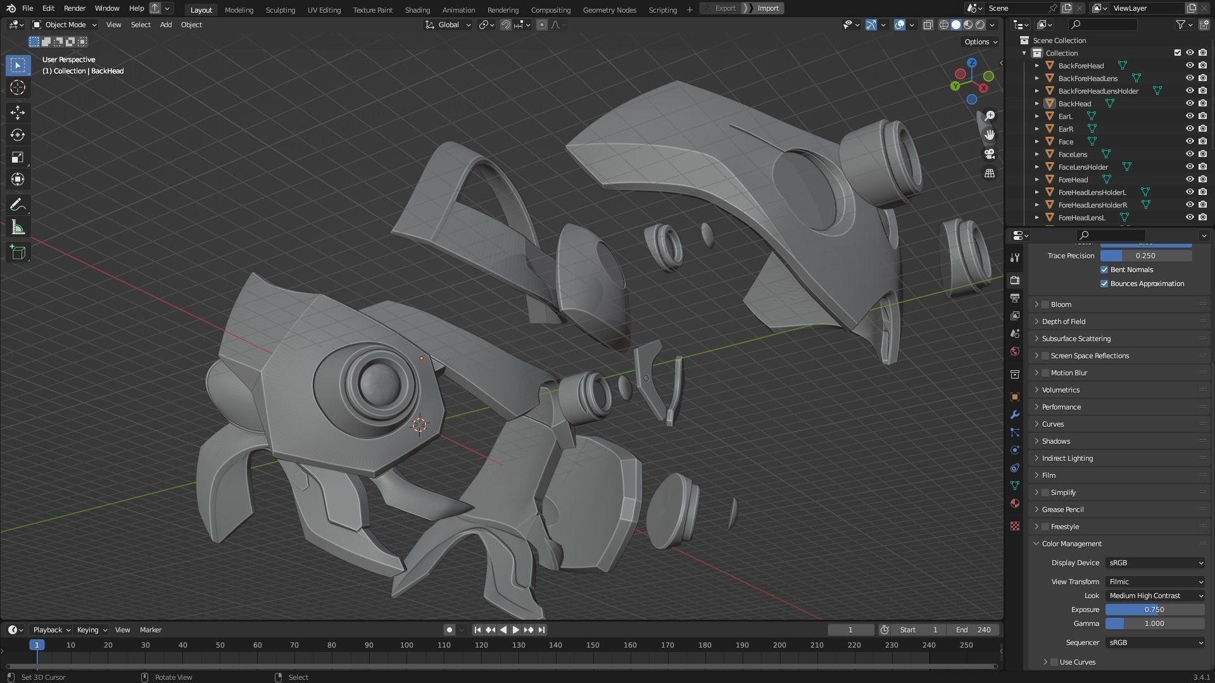Open the timeline Playback popover
Image resolution: width=1215 pixels, height=683 pixels.
click(51, 630)
